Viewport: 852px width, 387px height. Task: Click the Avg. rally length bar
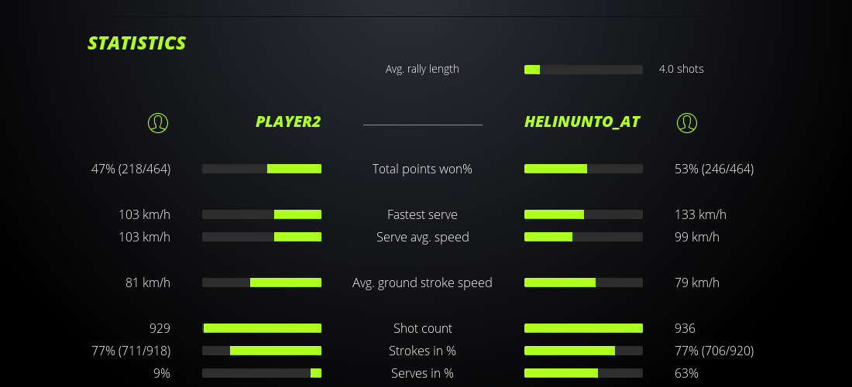tap(583, 70)
